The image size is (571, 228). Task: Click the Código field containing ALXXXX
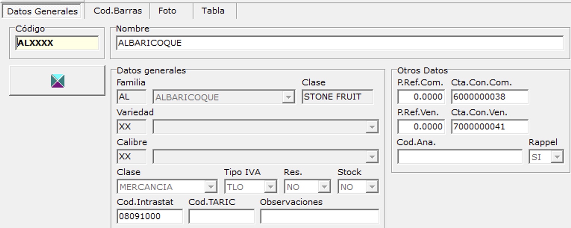(57, 43)
